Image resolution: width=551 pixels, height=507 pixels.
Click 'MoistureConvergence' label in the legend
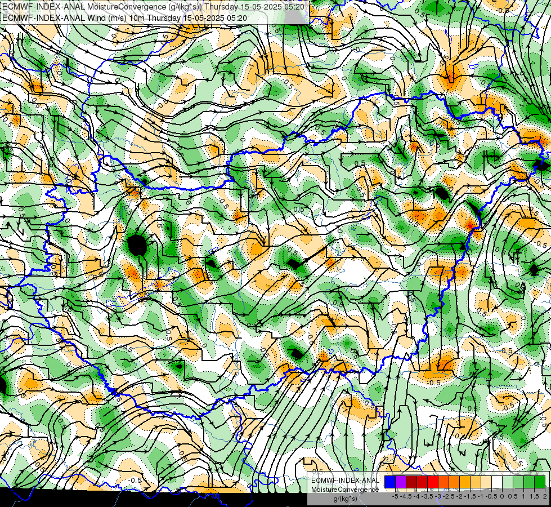[x=345, y=490]
